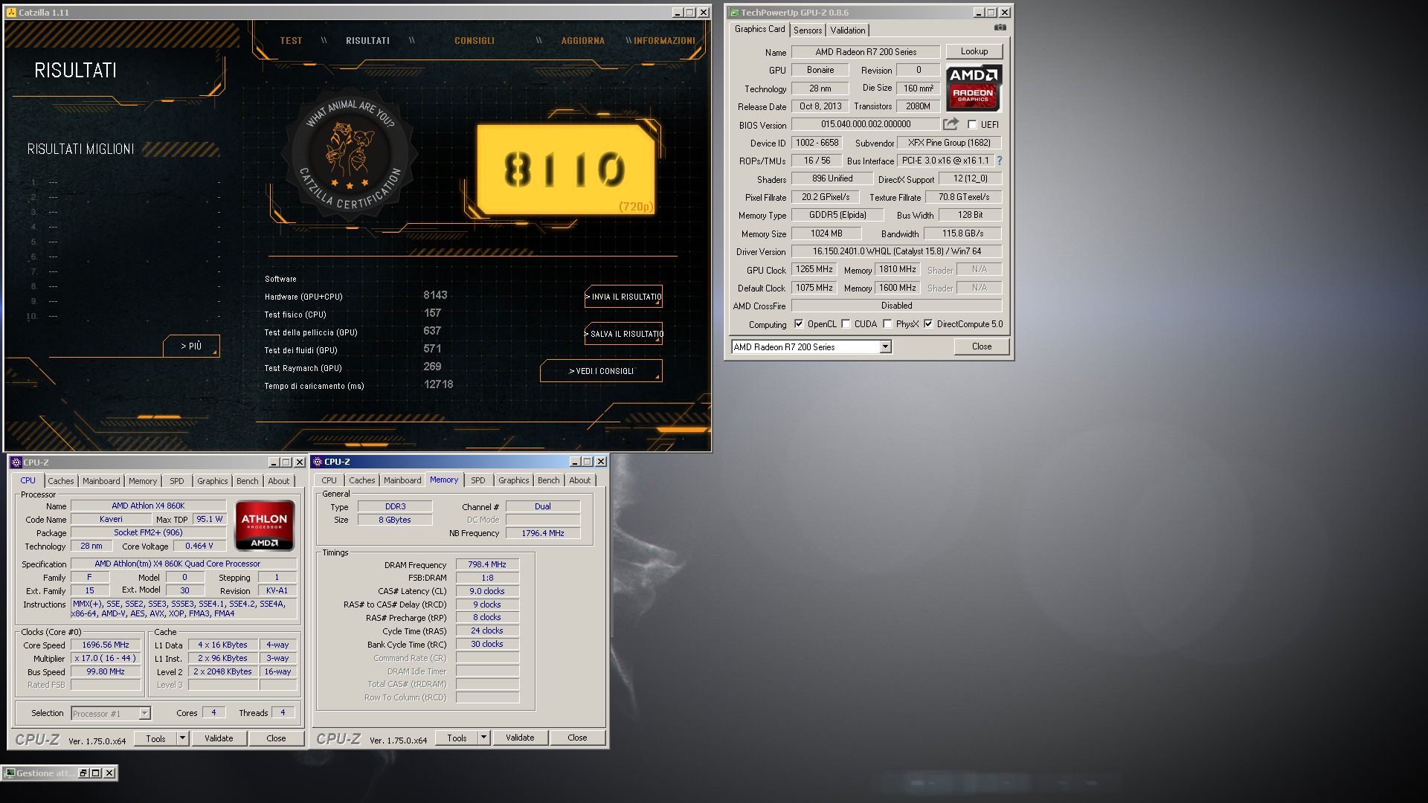Open SPD tab in right CPU-Z window
The height and width of the screenshot is (803, 1428).
click(x=478, y=480)
